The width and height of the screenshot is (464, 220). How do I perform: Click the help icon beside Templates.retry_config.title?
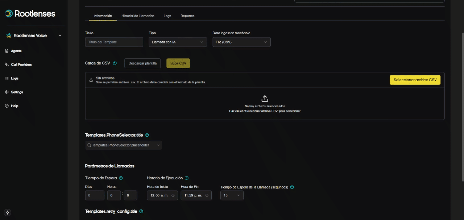pyautogui.click(x=141, y=211)
